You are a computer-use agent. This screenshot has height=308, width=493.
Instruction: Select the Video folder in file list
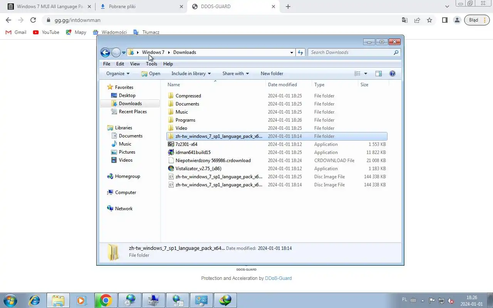pyautogui.click(x=277, y=128)
